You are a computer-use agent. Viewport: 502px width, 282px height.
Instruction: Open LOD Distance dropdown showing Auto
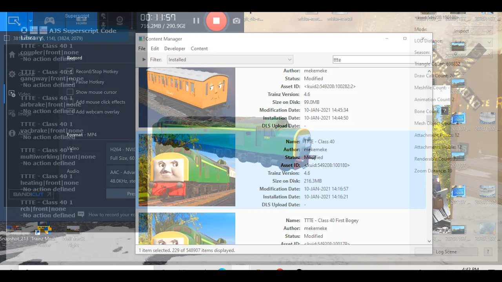[472, 42]
